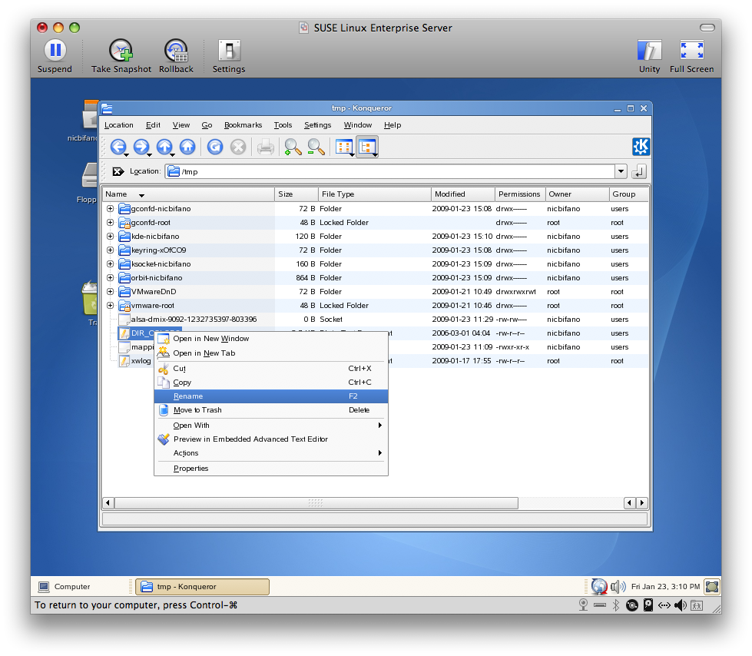
Task: Choose Preview in Embedded Advanced Text Editor
Action: click(271, 439)
